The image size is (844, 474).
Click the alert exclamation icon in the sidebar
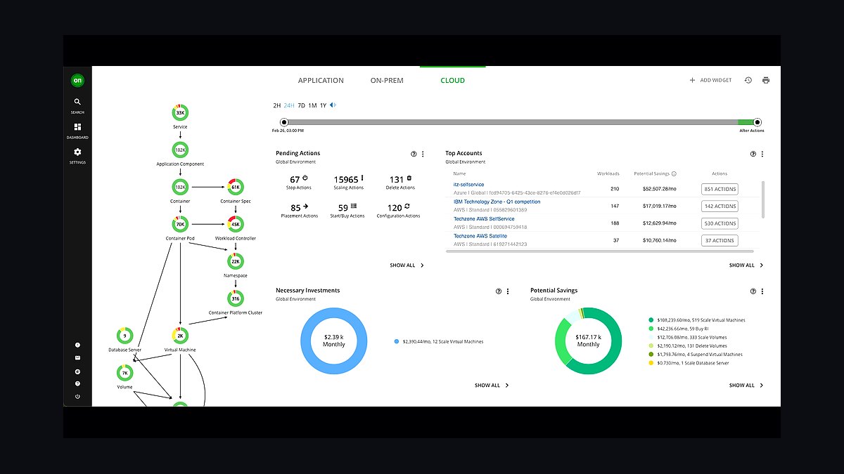[x=77, y=345]
